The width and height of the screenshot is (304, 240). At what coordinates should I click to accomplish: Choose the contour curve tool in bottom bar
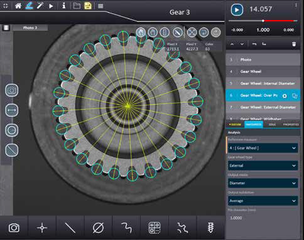click(126, 227)
